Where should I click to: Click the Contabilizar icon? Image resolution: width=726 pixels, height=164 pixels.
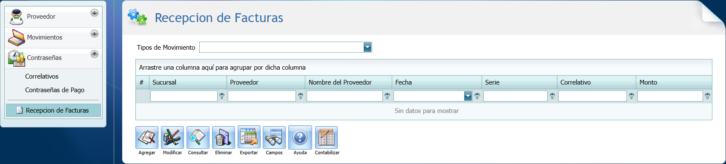click(327, 138)
